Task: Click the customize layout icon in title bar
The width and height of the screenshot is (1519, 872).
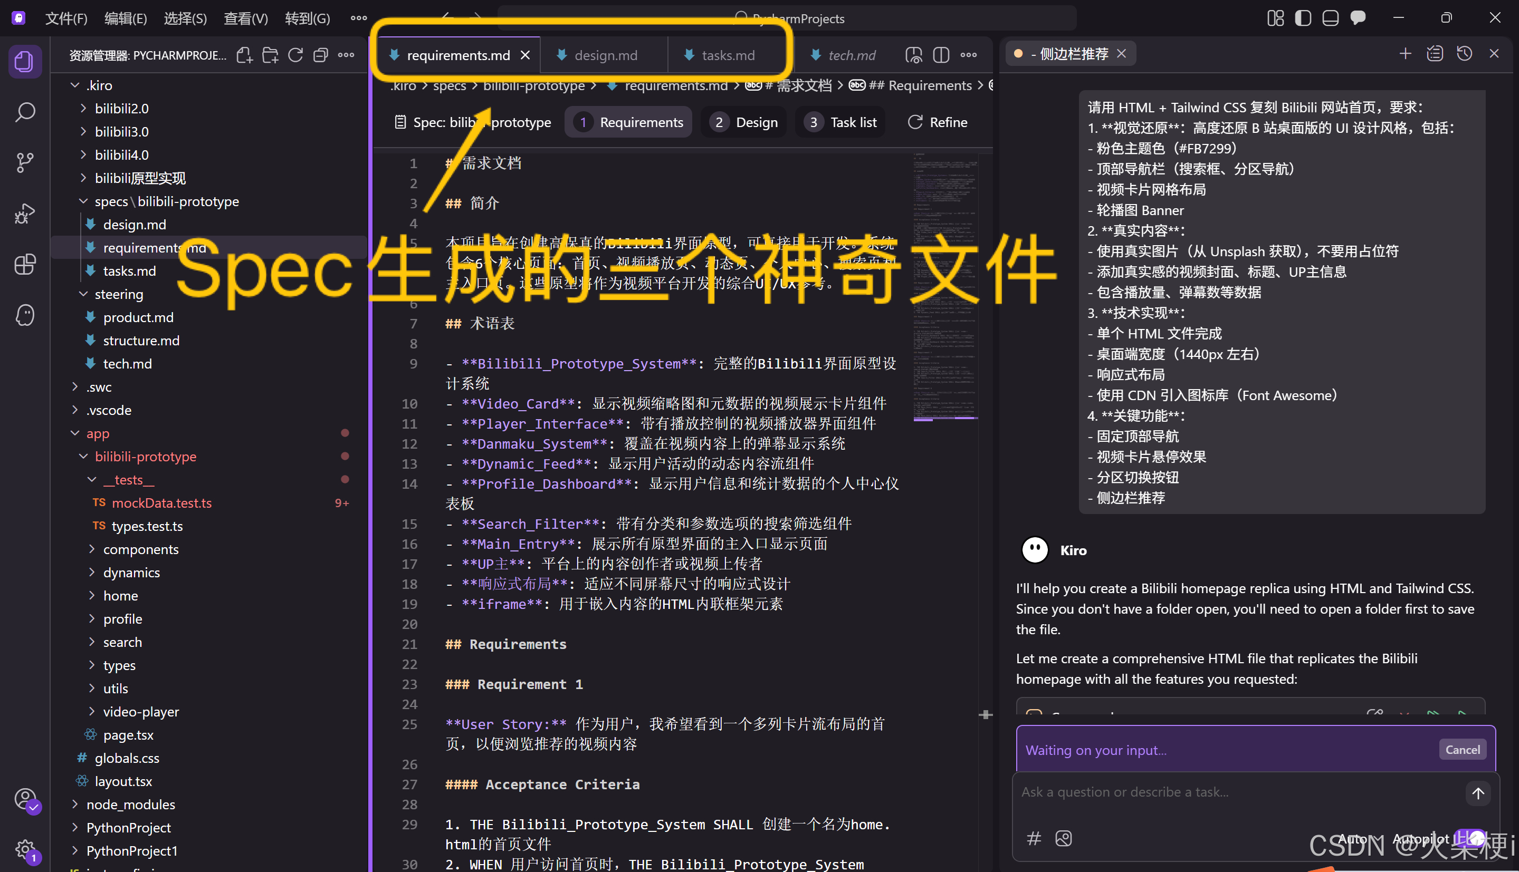Action: tap(1276, 18)
